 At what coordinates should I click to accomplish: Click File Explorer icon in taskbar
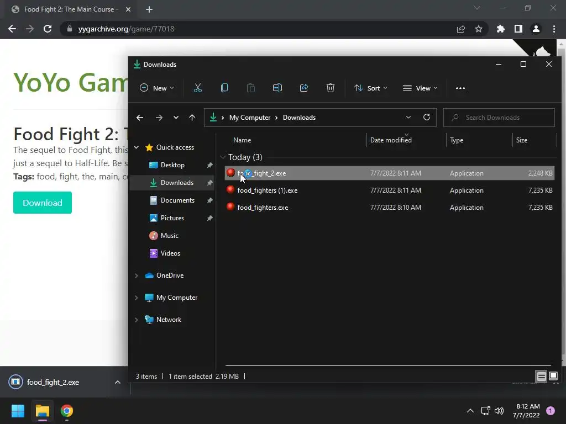42,411
